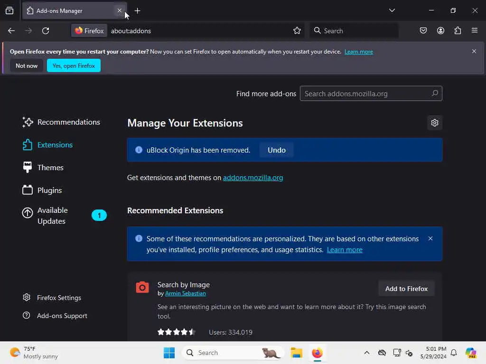Close the Add-ons Manager tab
The image size is (486, 364).
119,10
